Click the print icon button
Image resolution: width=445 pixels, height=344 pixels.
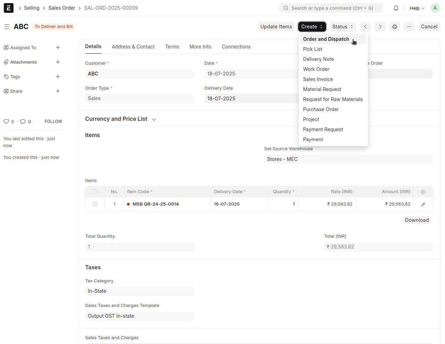(x=395, y=27)
